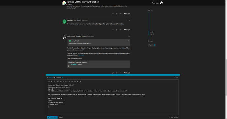This screenshot has height=119, width=227.
Task: Jump to quoted post via the quote's up arrow
Action: pos(128,41)
